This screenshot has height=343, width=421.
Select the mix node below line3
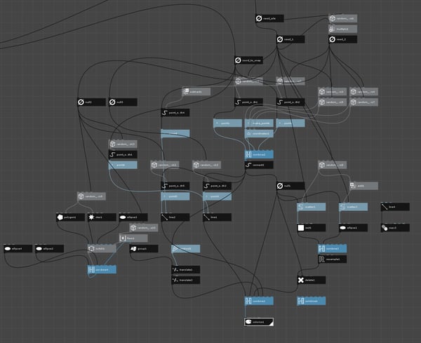pos(395,228)
